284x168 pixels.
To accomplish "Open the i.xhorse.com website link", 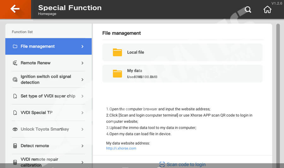I will pos(121,148).
